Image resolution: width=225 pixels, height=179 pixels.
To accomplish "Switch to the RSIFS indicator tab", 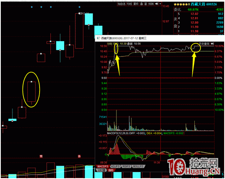I will point(126,167).
